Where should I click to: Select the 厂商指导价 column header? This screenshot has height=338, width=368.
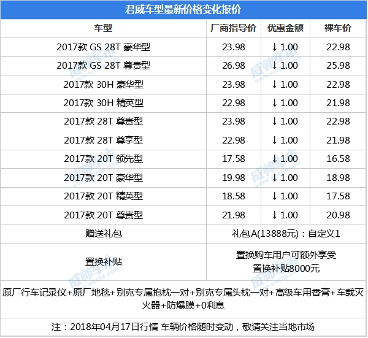(x=233, y=28)
